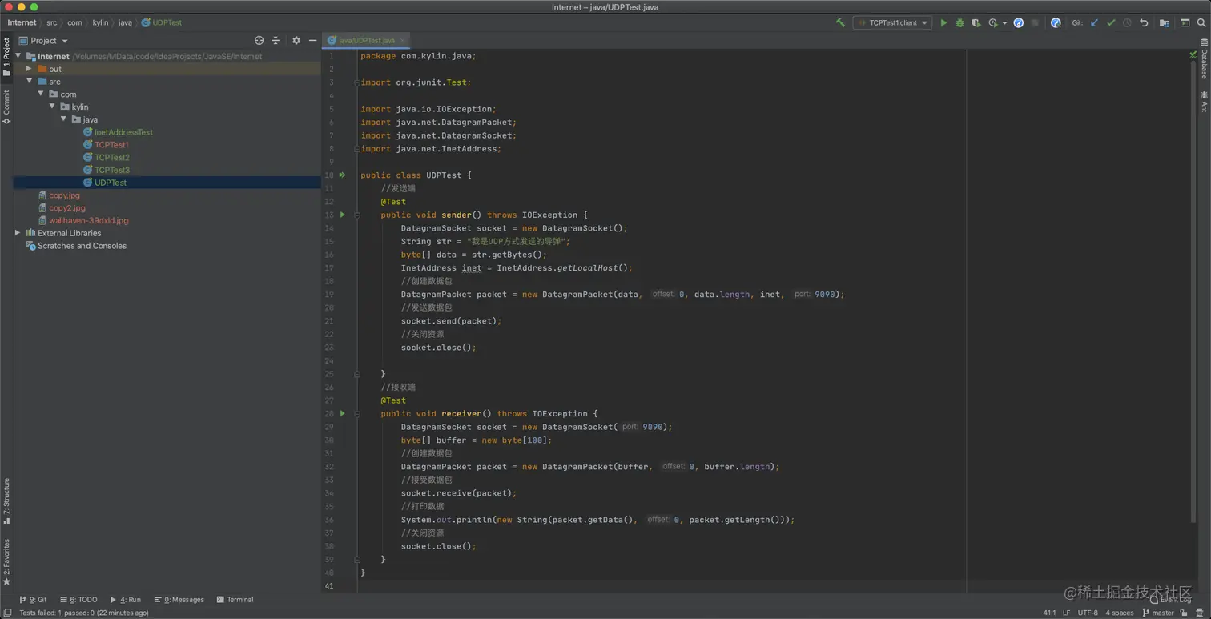
Task: Hide the Project tool window
Action: pyautogui.click(x=312, y=41)
